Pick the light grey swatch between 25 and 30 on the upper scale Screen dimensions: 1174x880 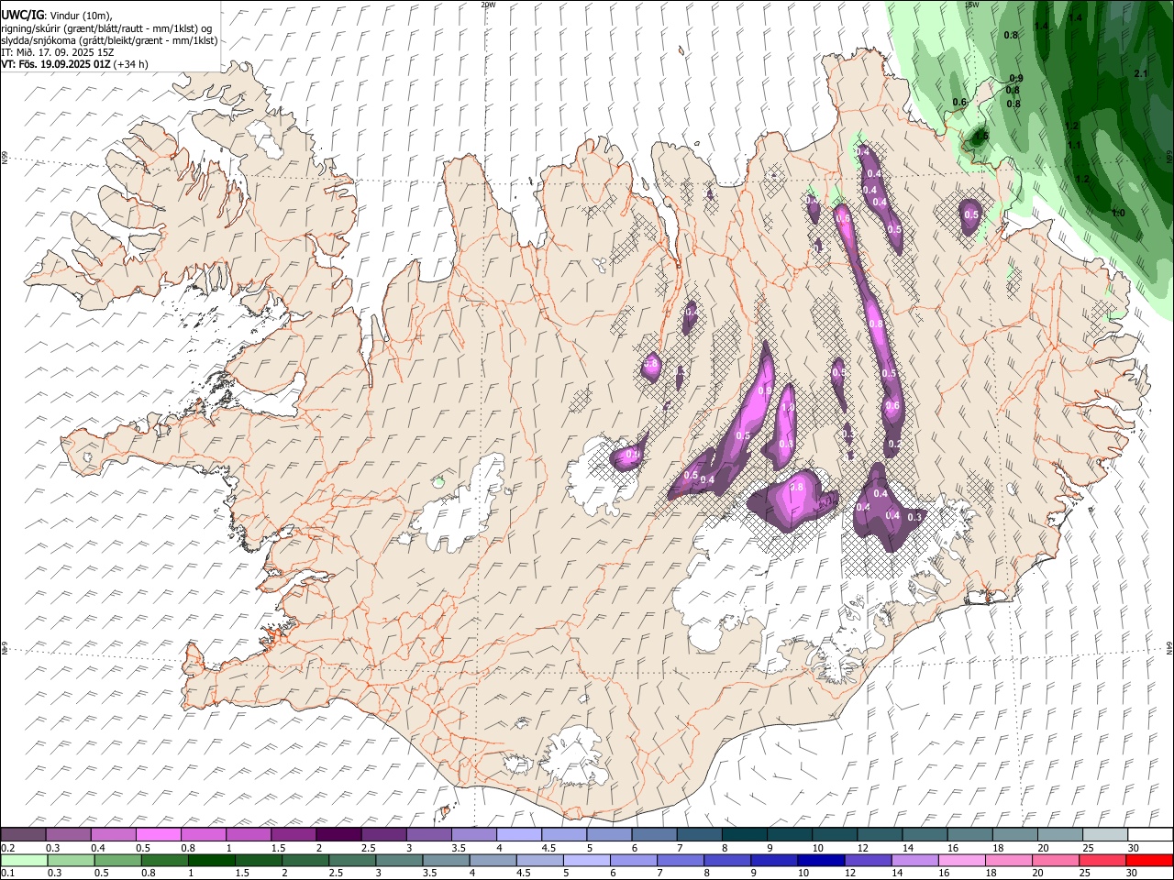1104,834
